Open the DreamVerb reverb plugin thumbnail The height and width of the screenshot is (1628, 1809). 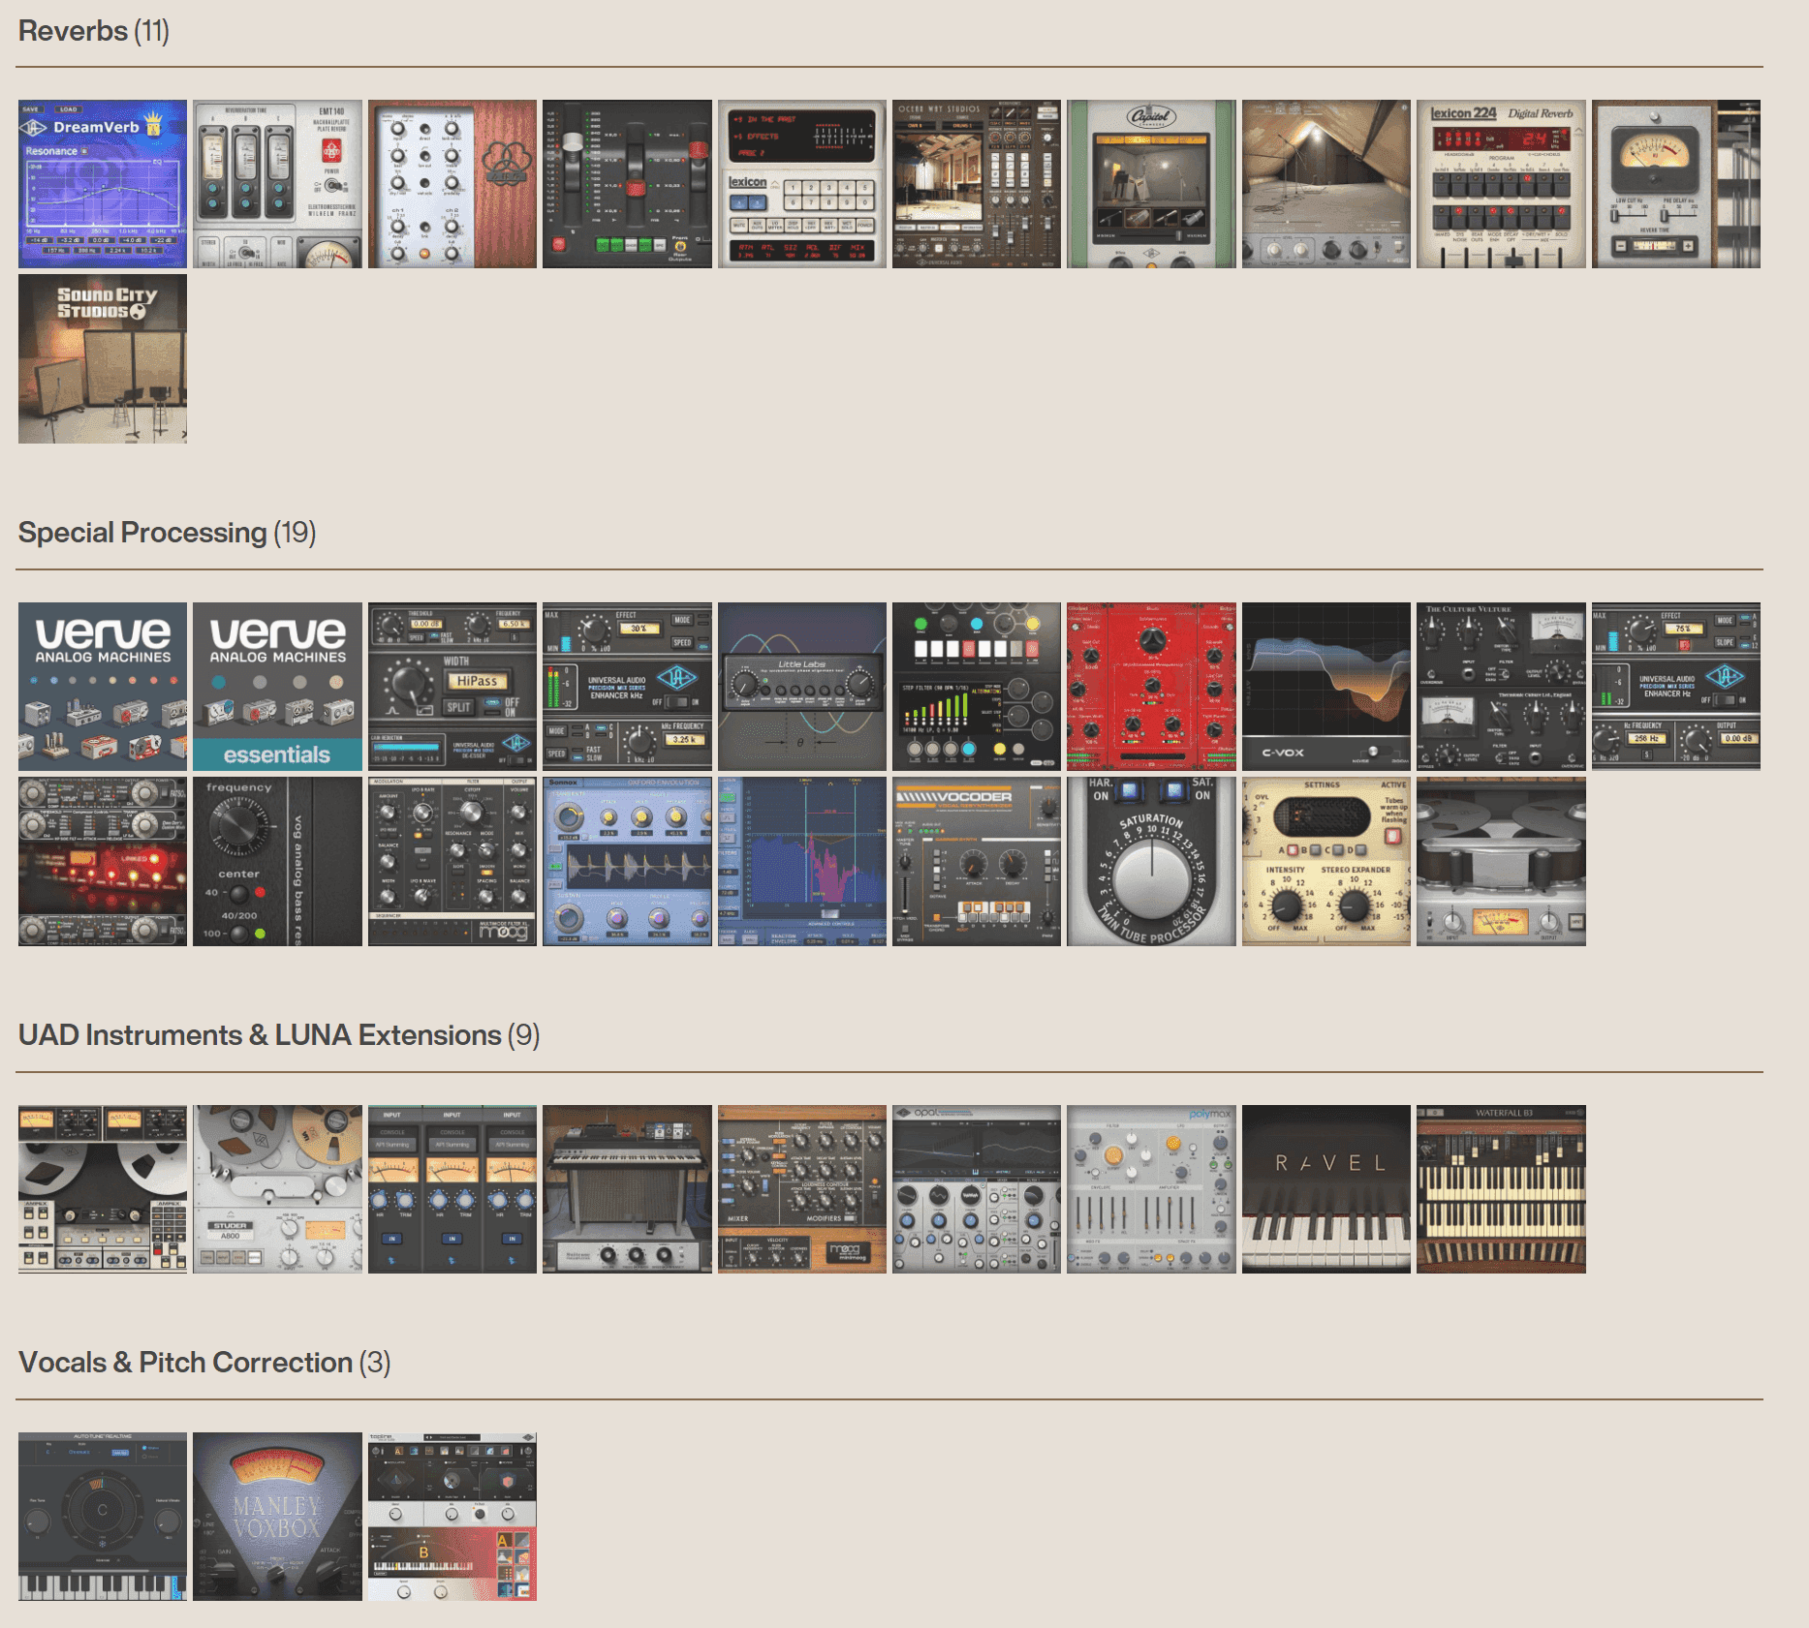pos(103,184)
